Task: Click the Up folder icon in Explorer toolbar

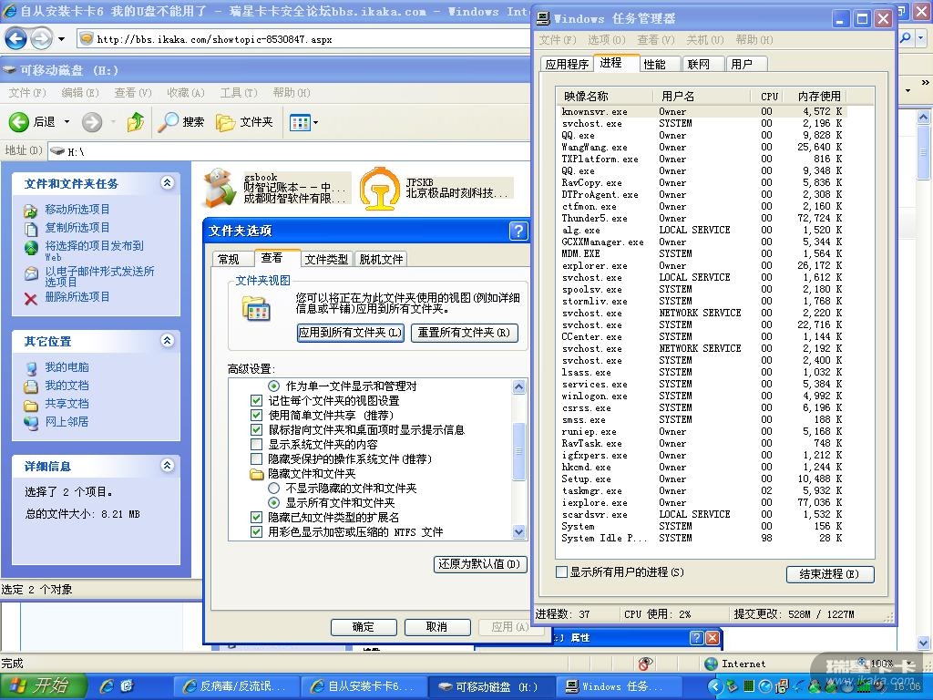Action: click(x=136, y=122)
